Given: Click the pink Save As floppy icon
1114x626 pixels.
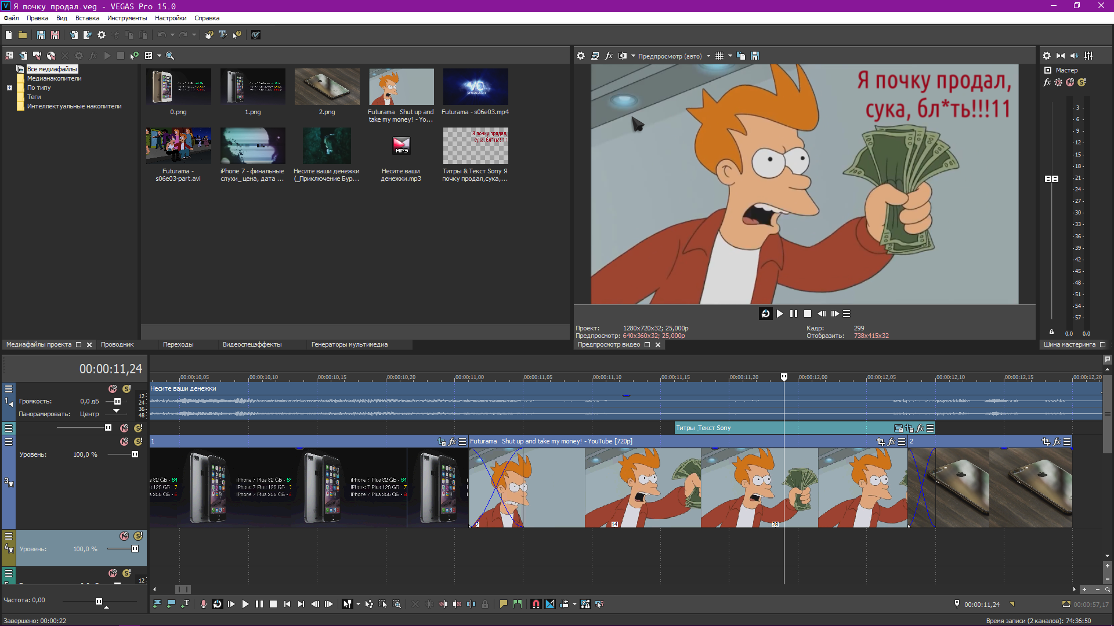Looking at the screenshot, I should [55, 35].
